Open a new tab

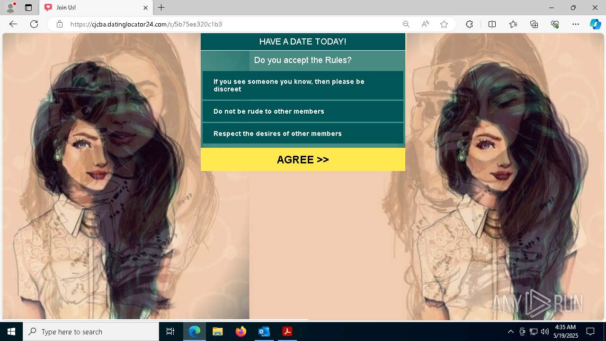(161, 8)
